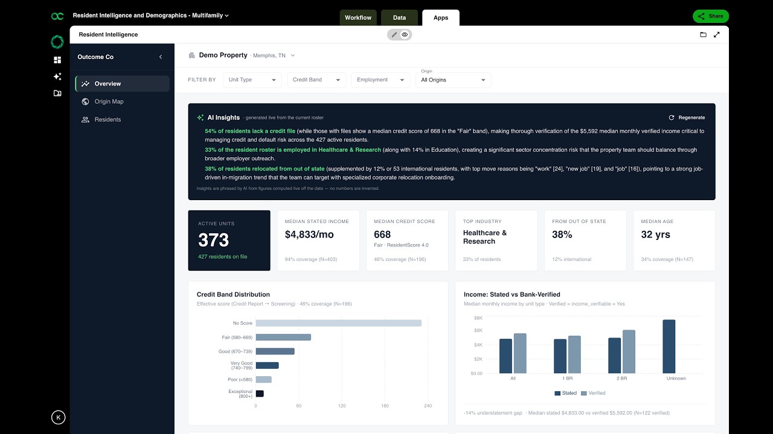773x434 pixels.
Task: Click the Overview chart icon in sidebar
Action: click(86, 84)
